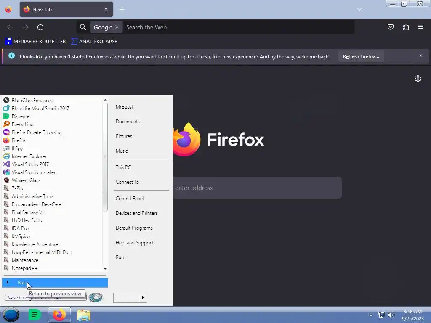Open File Explorer from taskbar

click(x=84, y=315)
